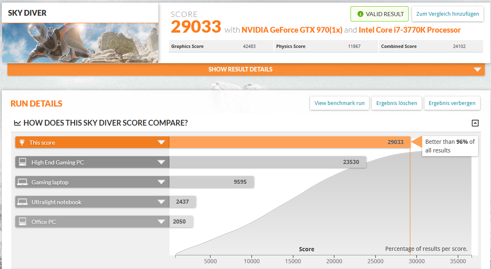Click the Graphics Score label
Image resolution: width=491 pixels, height=269 pixels.
[x=187, y=46]
